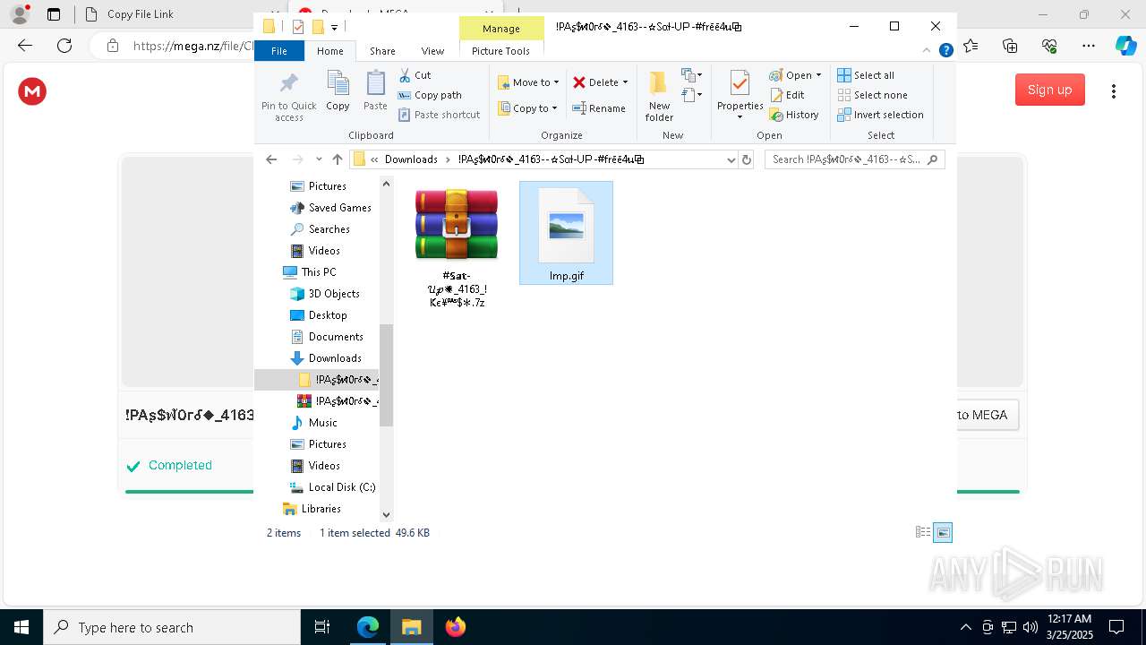Image resolution: width=1146 pixels, height=645 pixels.
Task: Open the MEGA page kebab menu
Action: pos(1114,90)
